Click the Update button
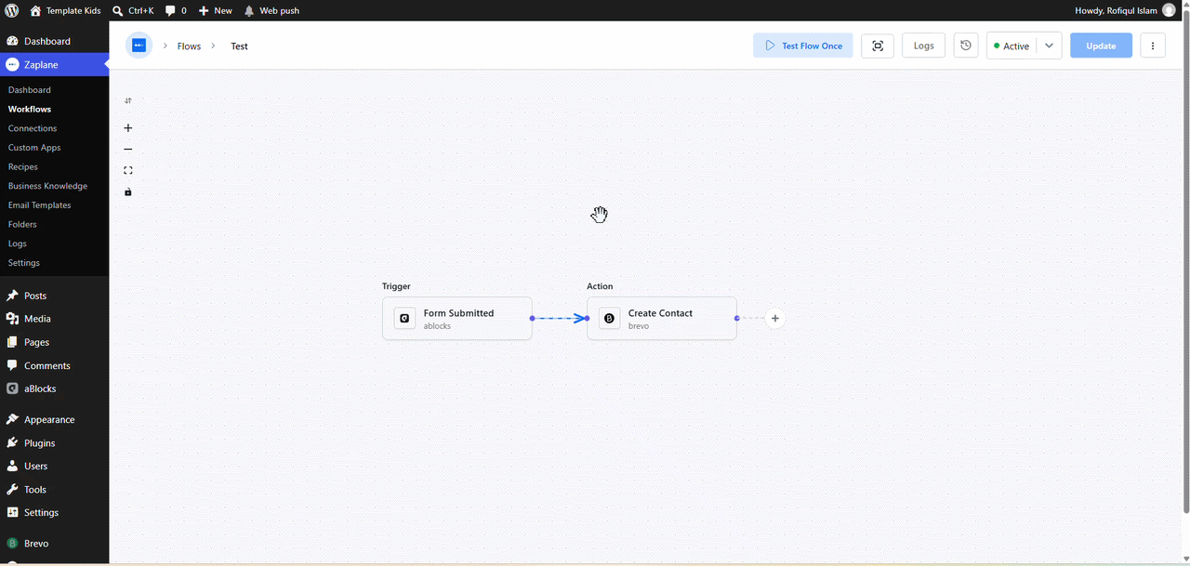This screenshot has height=566, width=1190. [x=1101, y=46]
